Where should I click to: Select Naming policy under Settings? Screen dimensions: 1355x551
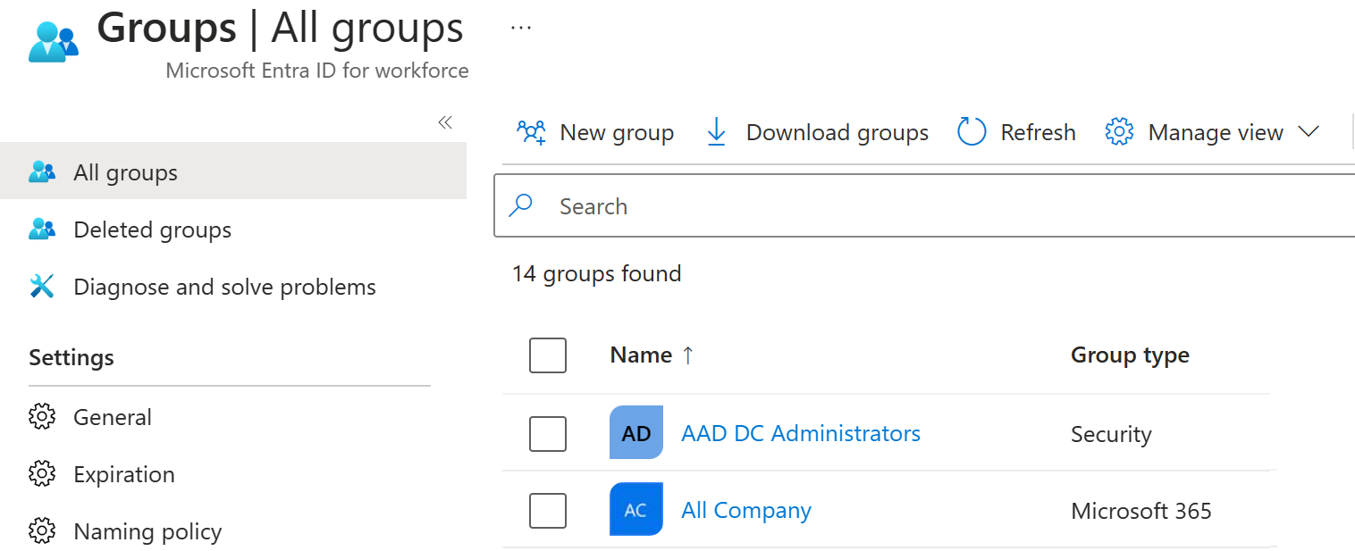coord(147,531)
